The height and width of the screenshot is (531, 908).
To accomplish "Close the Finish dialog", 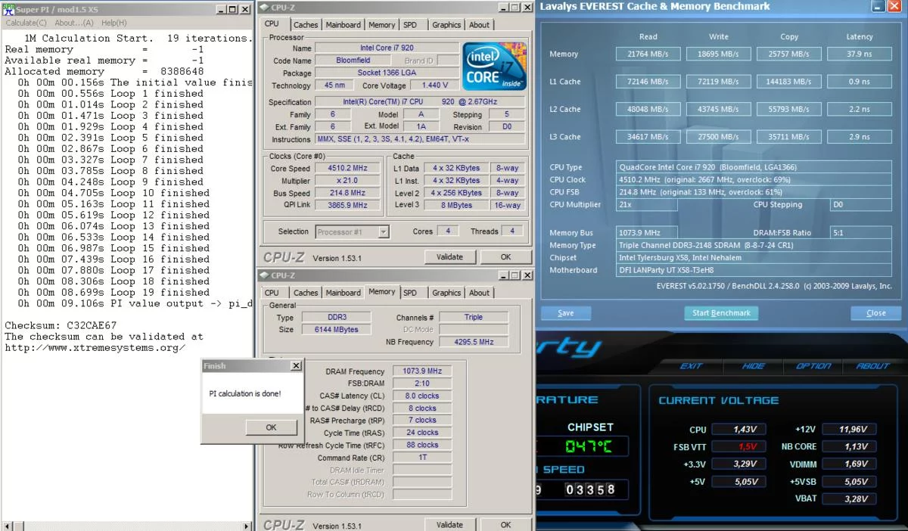I will (x=295, y=365).
